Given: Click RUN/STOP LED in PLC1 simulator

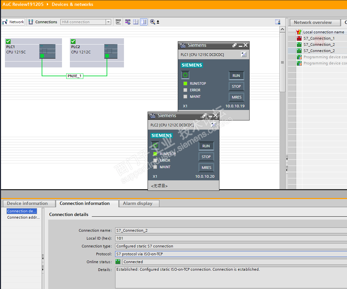Looking at the screenshot, I should coord(185,83).
